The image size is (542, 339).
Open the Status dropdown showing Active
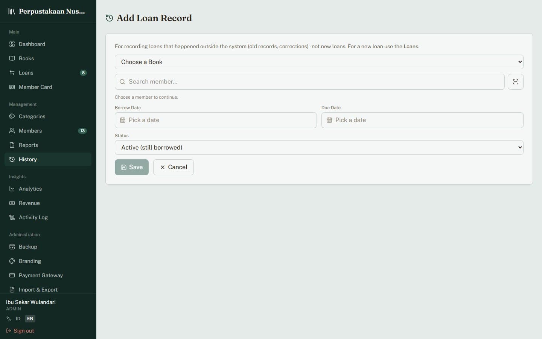[319, 148]
